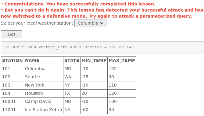Open the weather station dropdown
Viewport: 204px width, 116px height.
[x=90, y=23]
